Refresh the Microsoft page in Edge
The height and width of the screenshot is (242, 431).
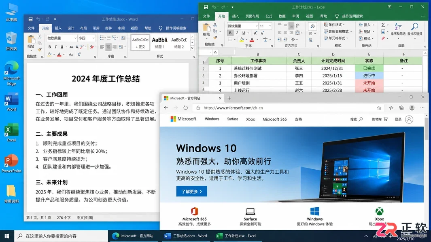tap(185, 108)
